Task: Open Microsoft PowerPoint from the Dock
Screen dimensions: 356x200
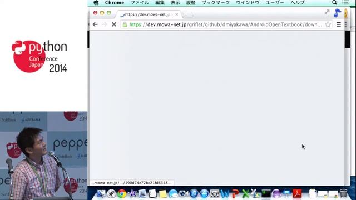Action: (235, 194)
